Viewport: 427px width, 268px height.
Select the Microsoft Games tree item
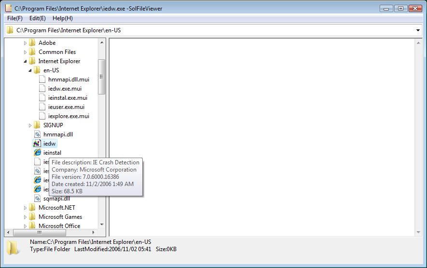(x=60, y=217)
